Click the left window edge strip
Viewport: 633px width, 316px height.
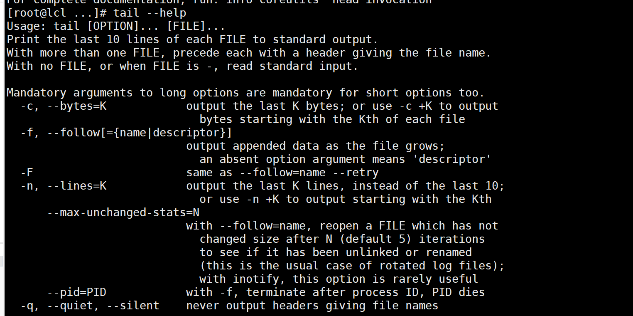coord(2,158)
